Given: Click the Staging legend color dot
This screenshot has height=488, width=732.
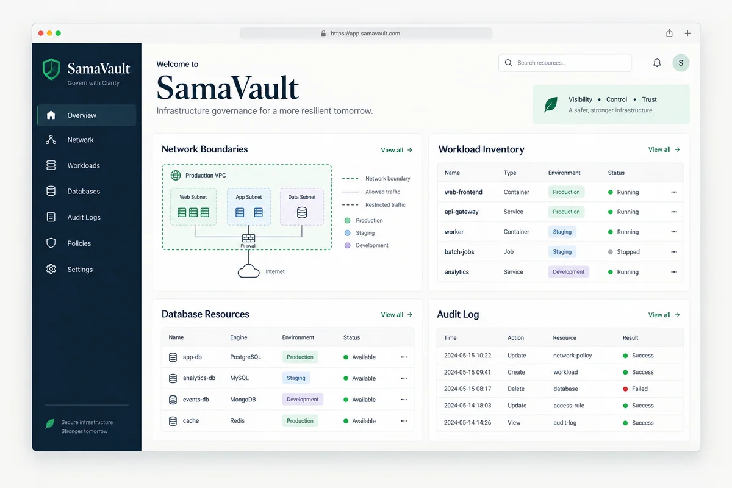Looking at the screenshot, I should 348,233.
